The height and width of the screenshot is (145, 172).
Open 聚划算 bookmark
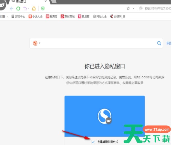click(x=84, y=17)
